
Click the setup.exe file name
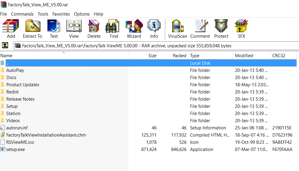pos(16,149)
